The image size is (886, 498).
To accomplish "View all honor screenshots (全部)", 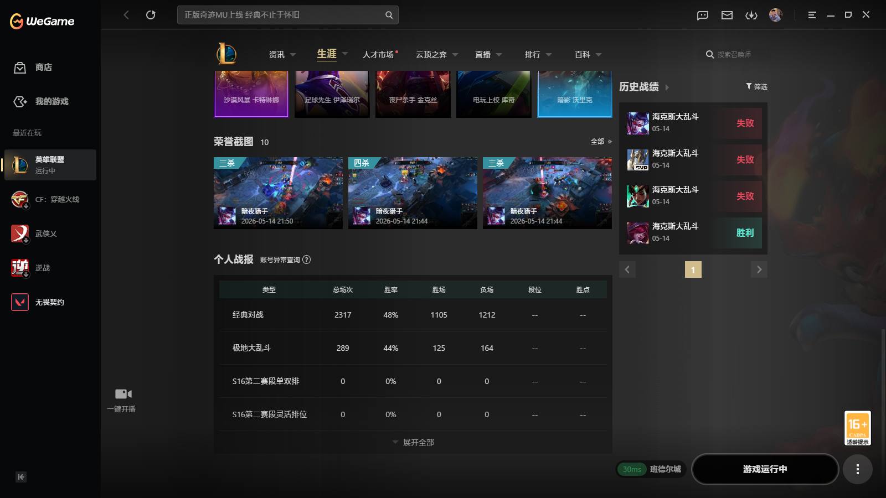I will pos(601,142).
